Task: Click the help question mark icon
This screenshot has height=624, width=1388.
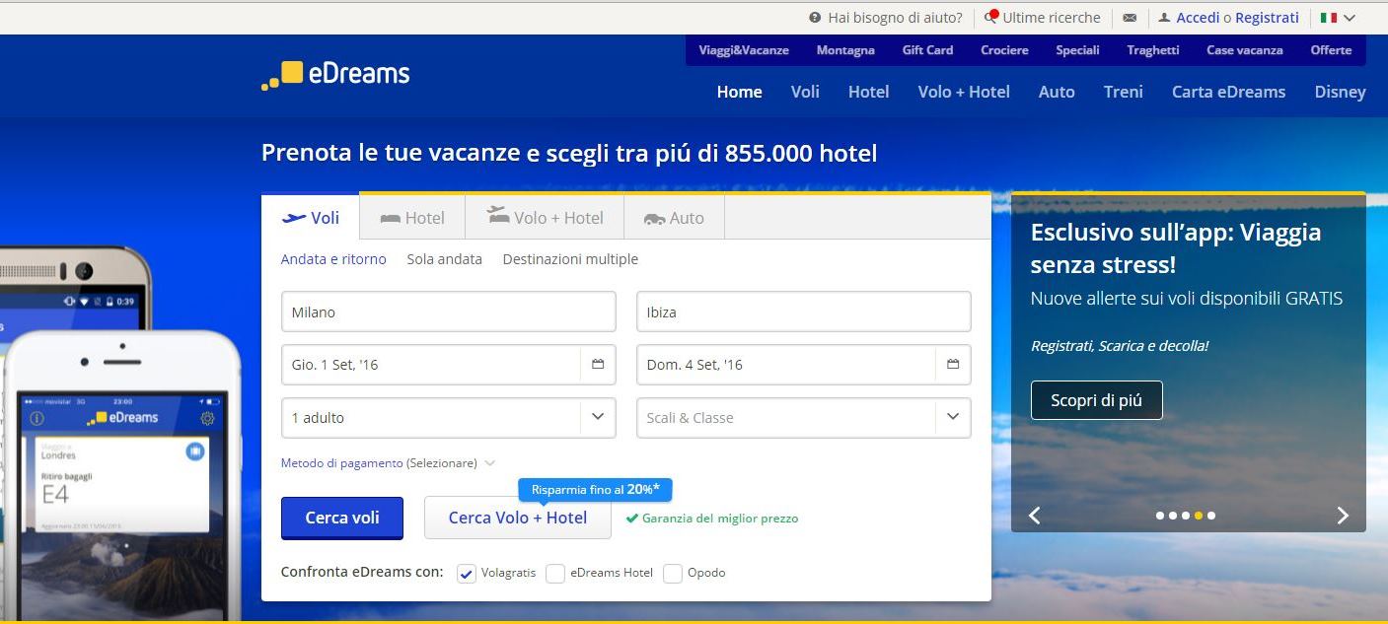Action: [815, 18]
